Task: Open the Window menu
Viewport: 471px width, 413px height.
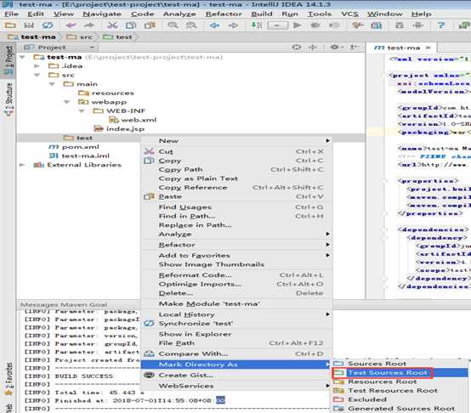Action: click(x=385, y=14)
